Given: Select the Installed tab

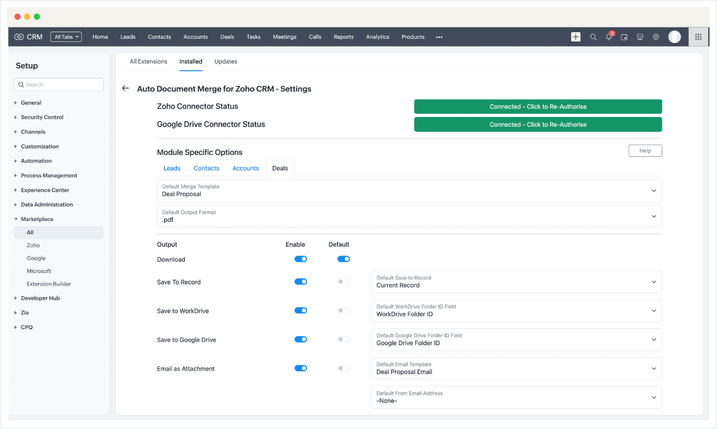Looking at the screenshot, I should [191, 61].
